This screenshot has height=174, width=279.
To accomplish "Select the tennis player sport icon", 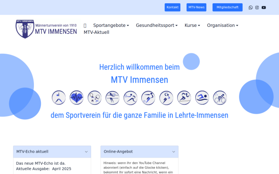I will pyautogui.click(x=130, y=97).
